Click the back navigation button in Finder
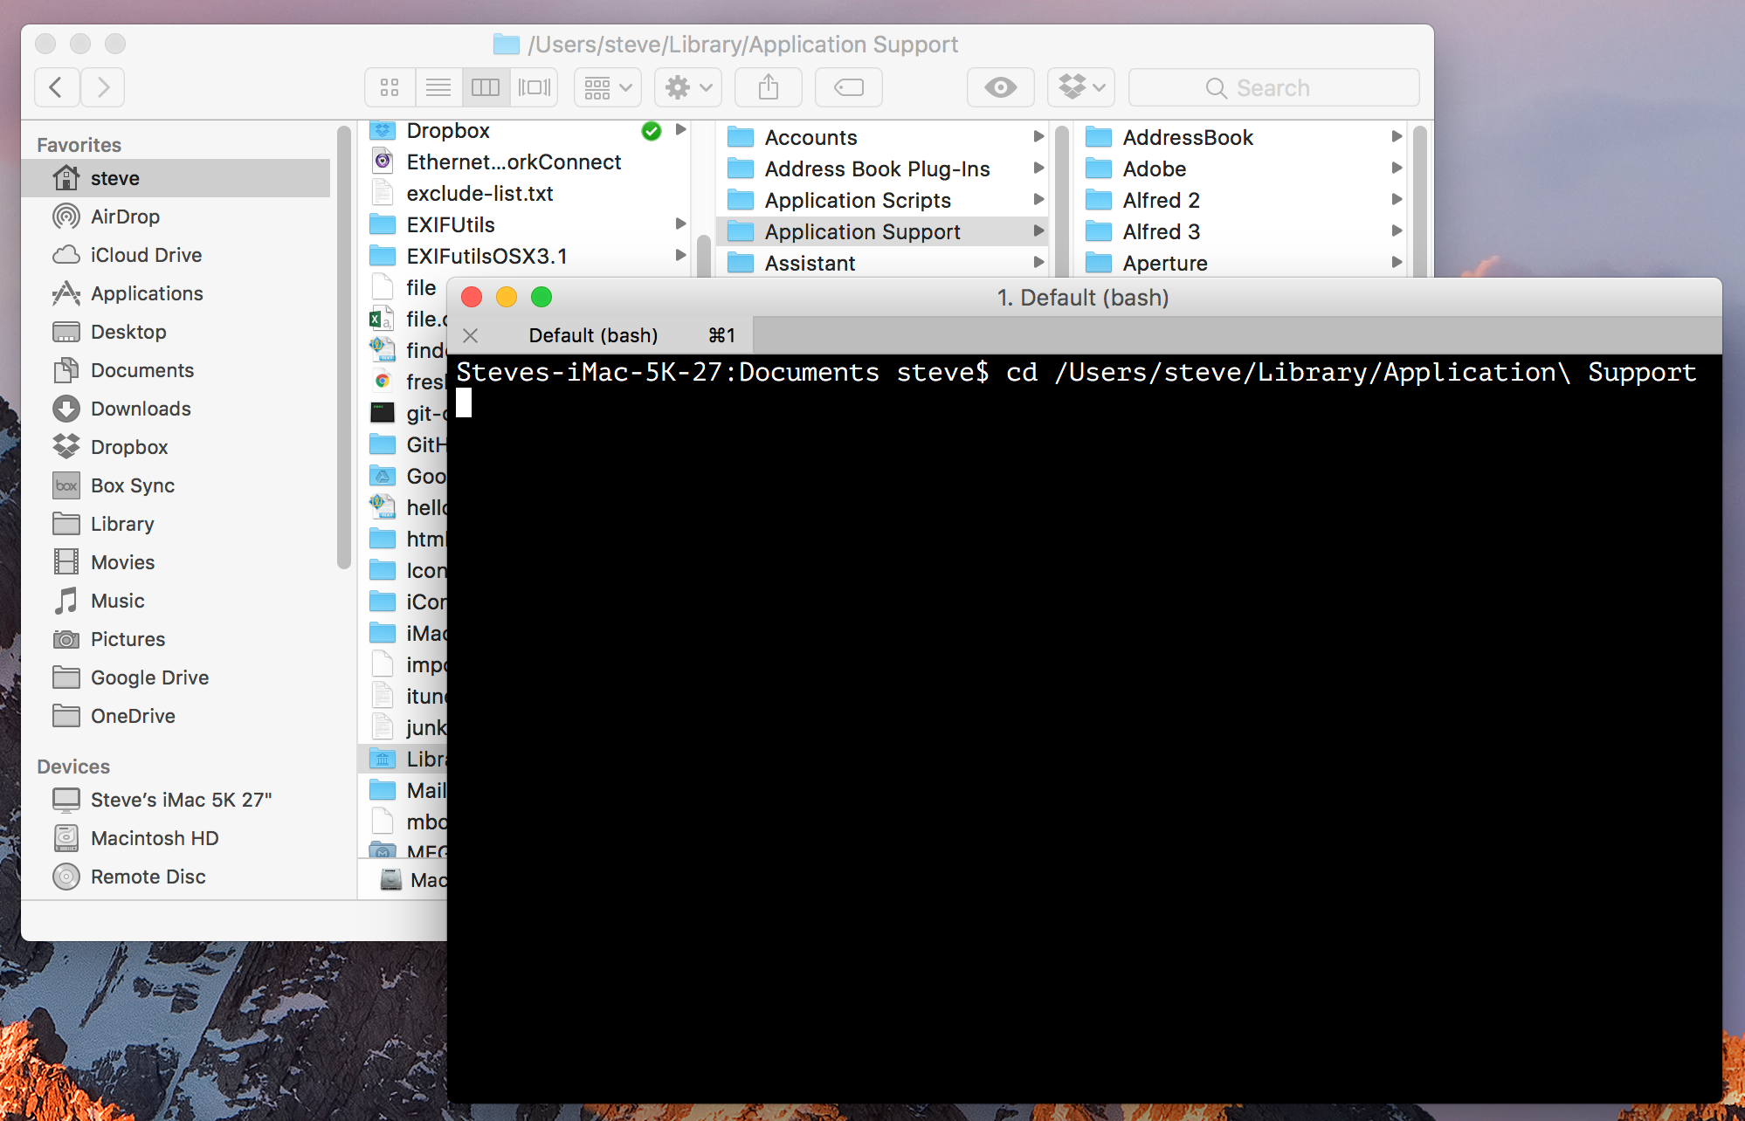1745x1121 pixels. click(x=58, y=86)
